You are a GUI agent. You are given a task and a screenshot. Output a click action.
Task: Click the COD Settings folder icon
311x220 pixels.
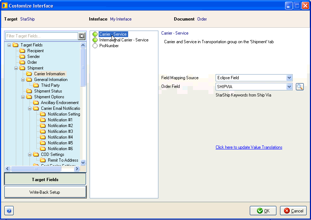tap(36, 154)
